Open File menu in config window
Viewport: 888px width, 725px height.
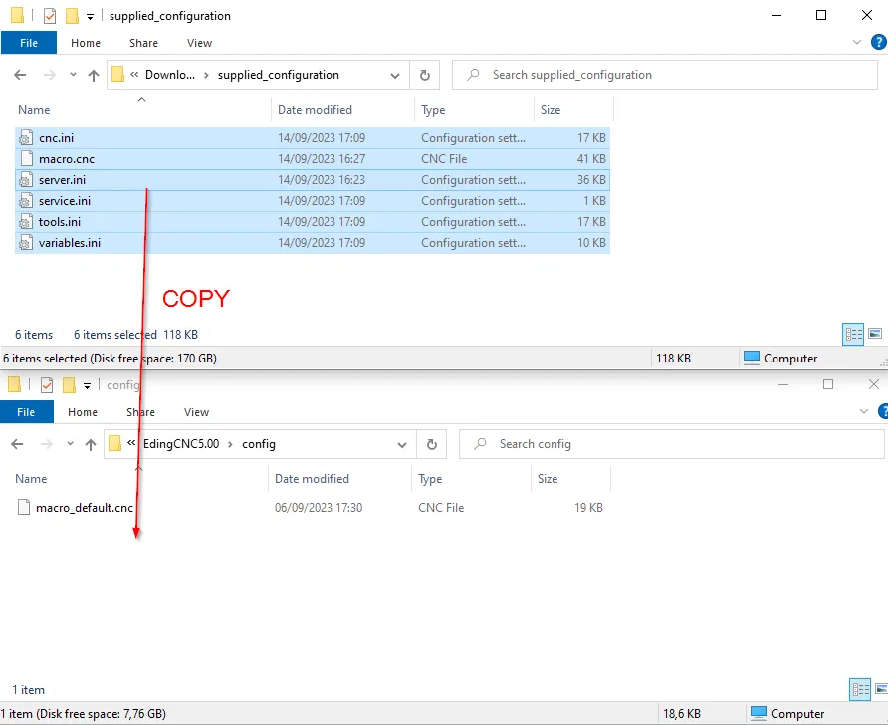tap(26, 412)
